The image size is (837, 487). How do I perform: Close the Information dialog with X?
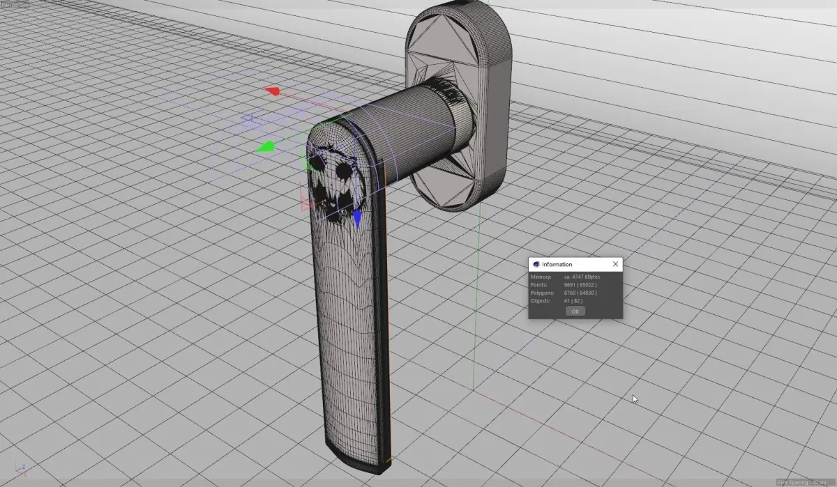click(x=615, y=264)
